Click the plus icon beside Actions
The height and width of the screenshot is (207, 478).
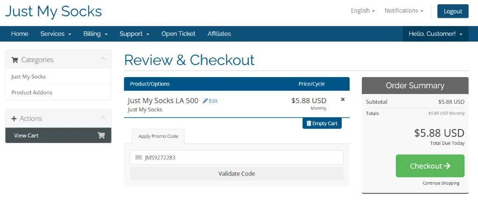[x=14, y=119]
